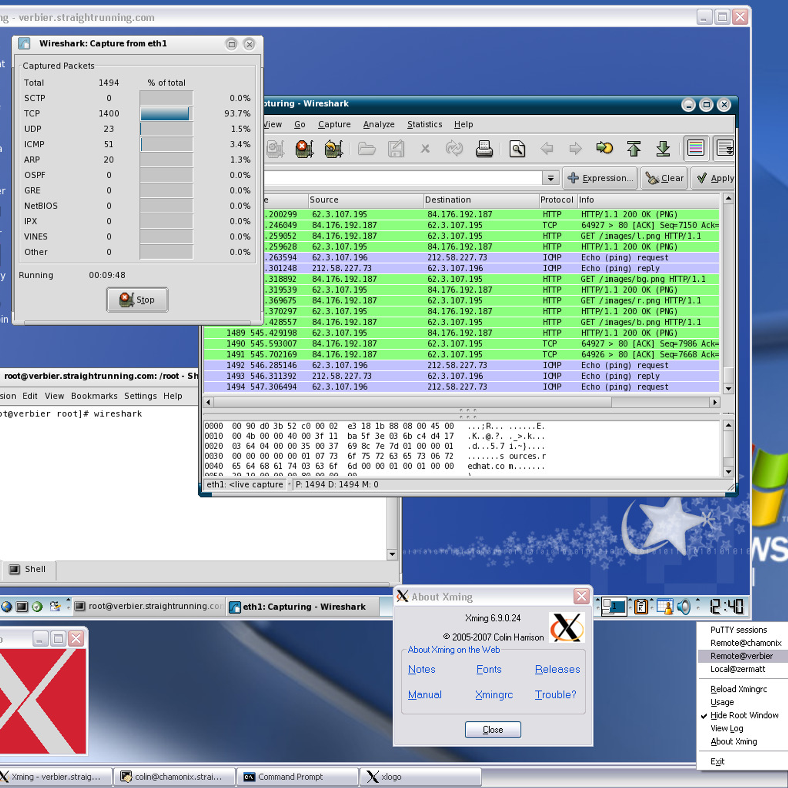Select the Shell tab in Konsole

(29, 569)
